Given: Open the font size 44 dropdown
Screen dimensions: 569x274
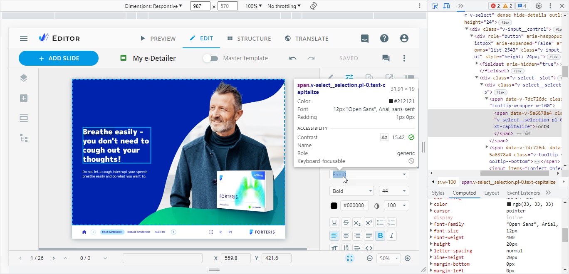Looking at the screenshot, I should click(x=393, y=190).
